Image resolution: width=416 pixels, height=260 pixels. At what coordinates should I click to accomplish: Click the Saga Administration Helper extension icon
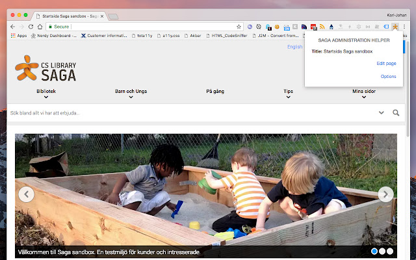coord(395,26)
